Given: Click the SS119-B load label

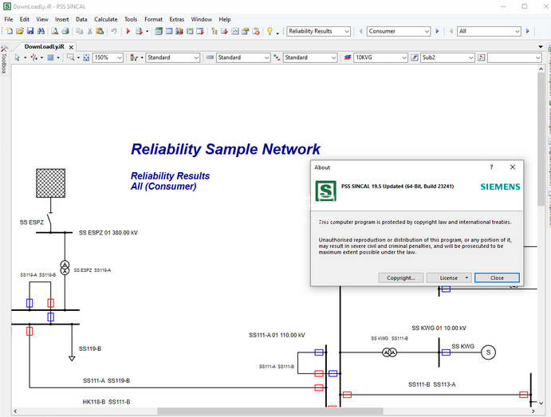Looking at the screenshot, I should point(90,349).
